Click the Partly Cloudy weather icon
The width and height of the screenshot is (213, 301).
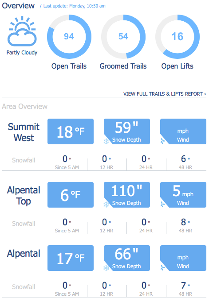[22, 31]
